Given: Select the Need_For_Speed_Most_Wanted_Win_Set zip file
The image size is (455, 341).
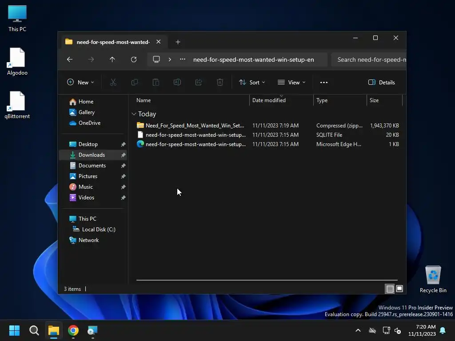Looking at the screenshot, I should [267, 126].
